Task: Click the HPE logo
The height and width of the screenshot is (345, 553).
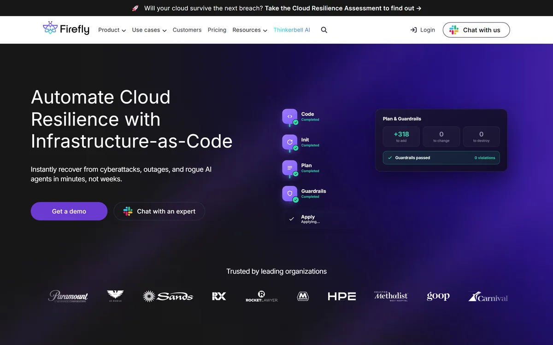Action: click(342, 296)
